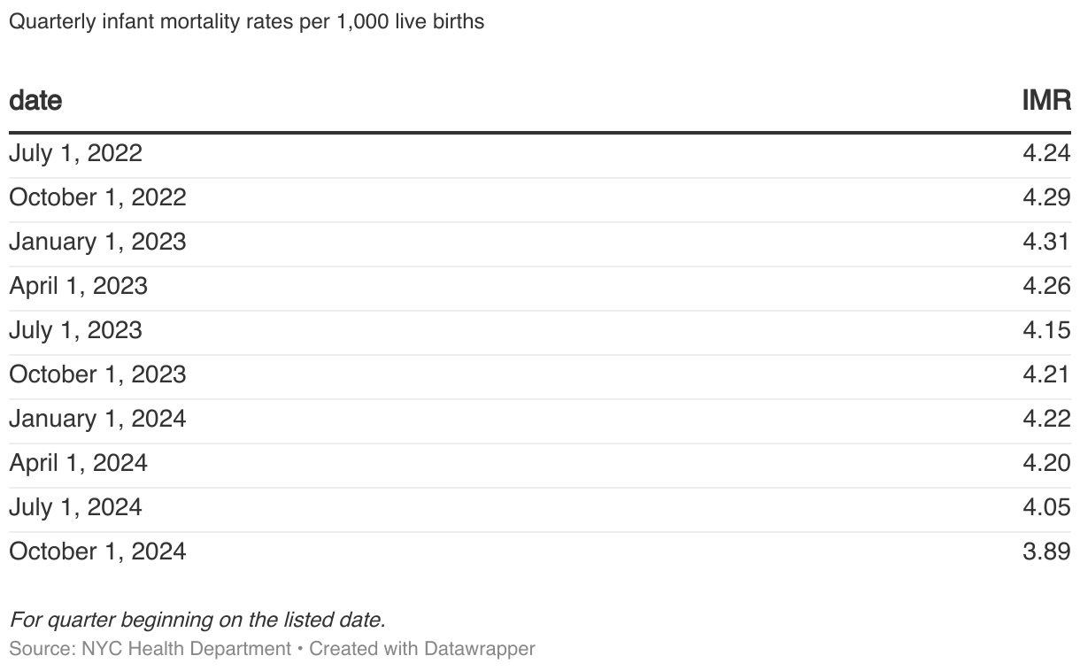Image resolution: width=1080 pixels, height=671 pixels.
Task: Select the January 1, 2023 date cell
Action: 97,242
